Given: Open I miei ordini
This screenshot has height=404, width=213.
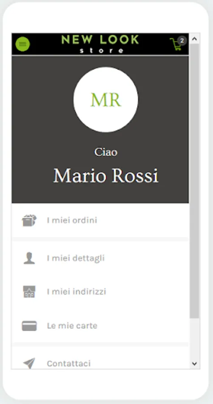Looking at the screenshot, I should pos(72,220).
